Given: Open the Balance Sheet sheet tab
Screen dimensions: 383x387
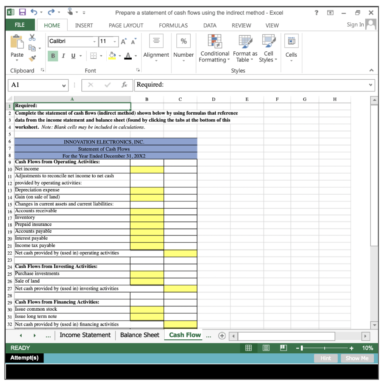Looking at the screenshot, I should (x=140, y=335).
